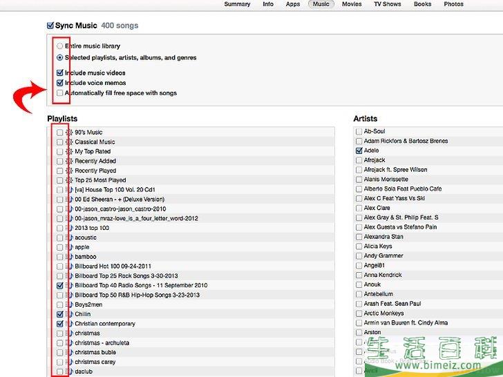This screenshot has width=503, height=377.
Task: Click the Billboard Hot 100 playlist icon
Action: click(x=69, y=267)
